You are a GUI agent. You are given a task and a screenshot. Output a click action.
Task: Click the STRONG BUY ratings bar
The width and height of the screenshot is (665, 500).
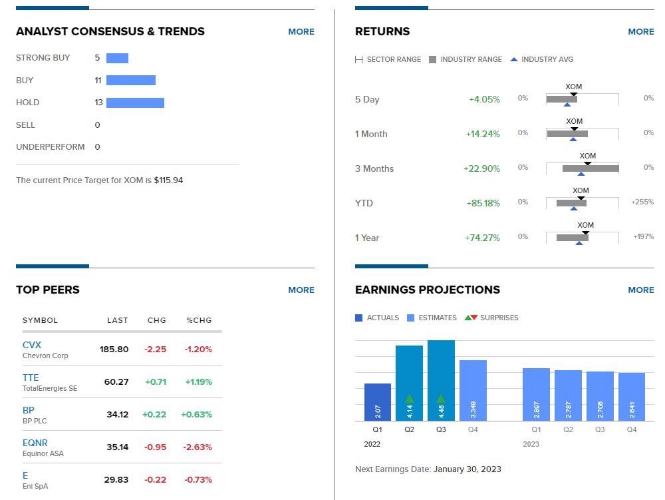pos(118,57)
